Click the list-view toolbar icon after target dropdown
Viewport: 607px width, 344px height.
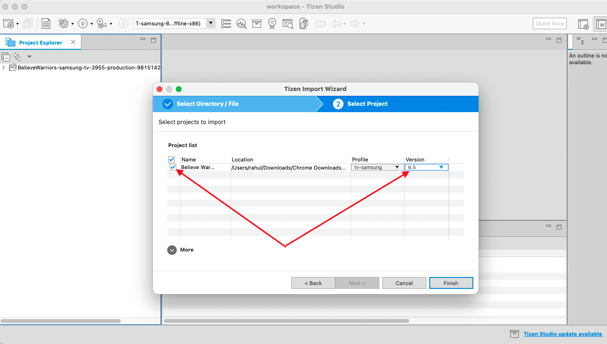[226, 23]
